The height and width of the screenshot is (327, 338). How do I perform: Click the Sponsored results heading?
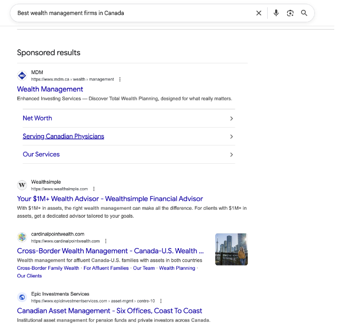pos(49,53)
